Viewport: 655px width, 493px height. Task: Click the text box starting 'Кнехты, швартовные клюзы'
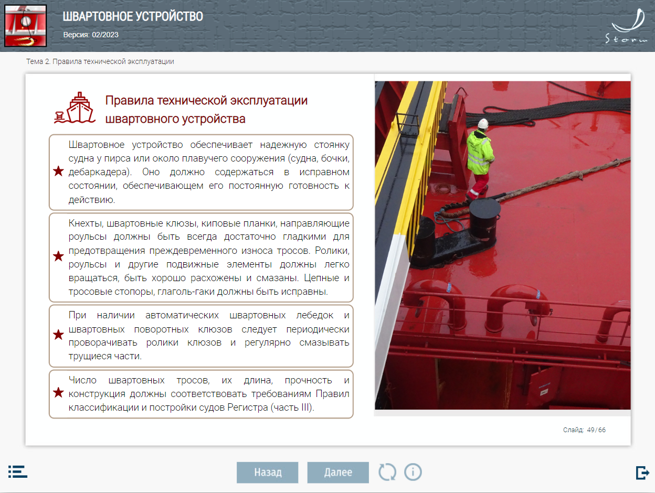click(x=201, y=257)
